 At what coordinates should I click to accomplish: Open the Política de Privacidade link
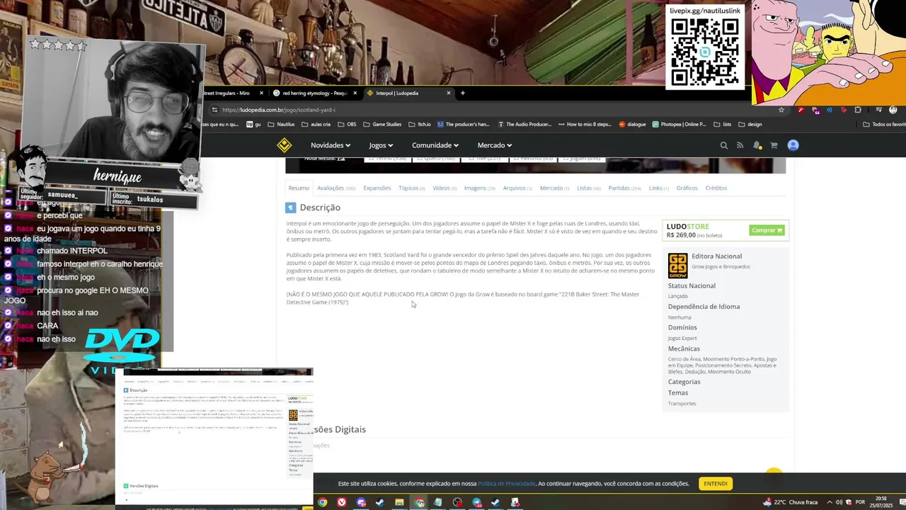click(x=507, y=483)
